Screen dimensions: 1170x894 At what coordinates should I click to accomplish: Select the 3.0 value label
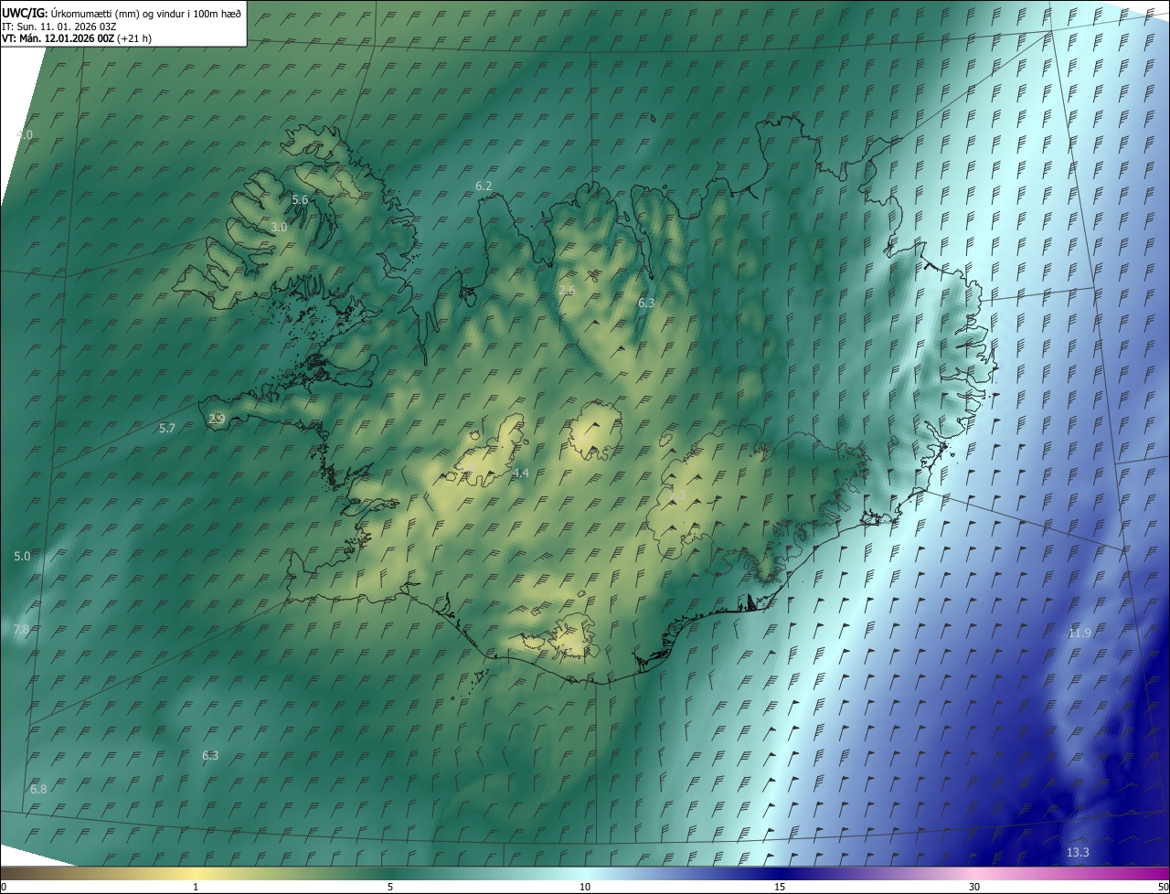[x=280, y=227]
